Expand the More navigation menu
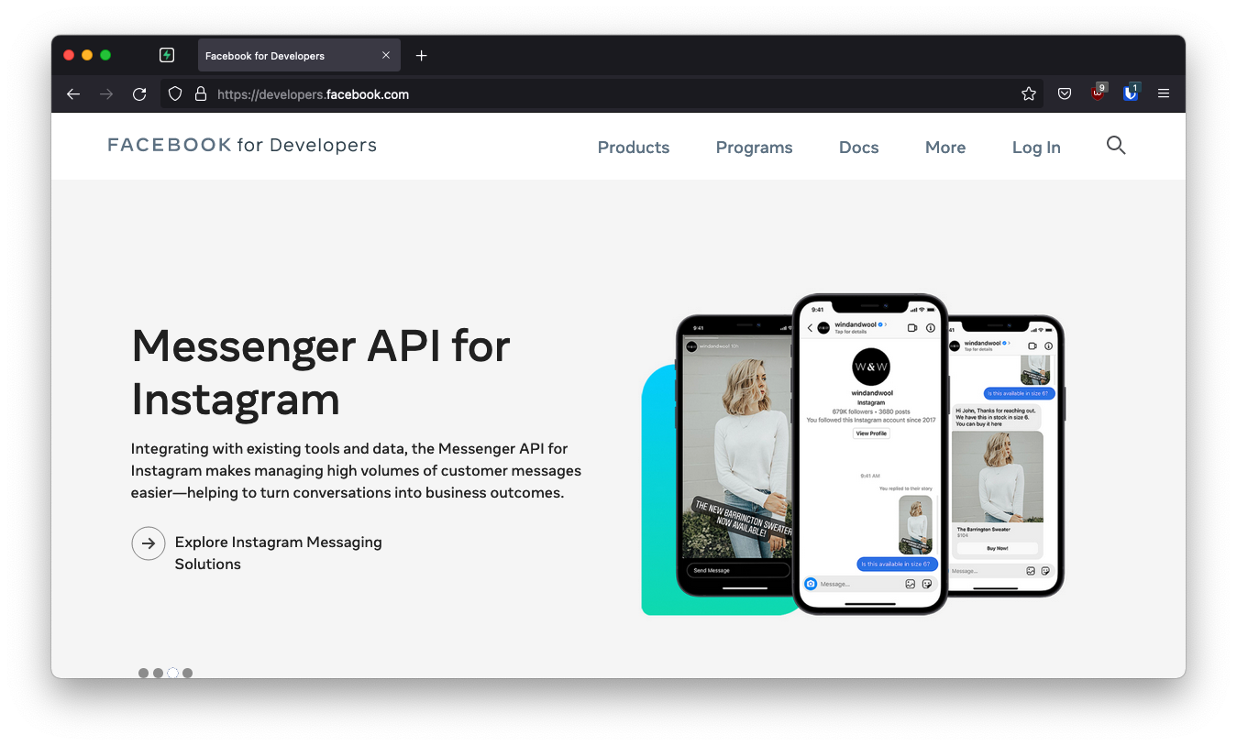 click(944, 147)
